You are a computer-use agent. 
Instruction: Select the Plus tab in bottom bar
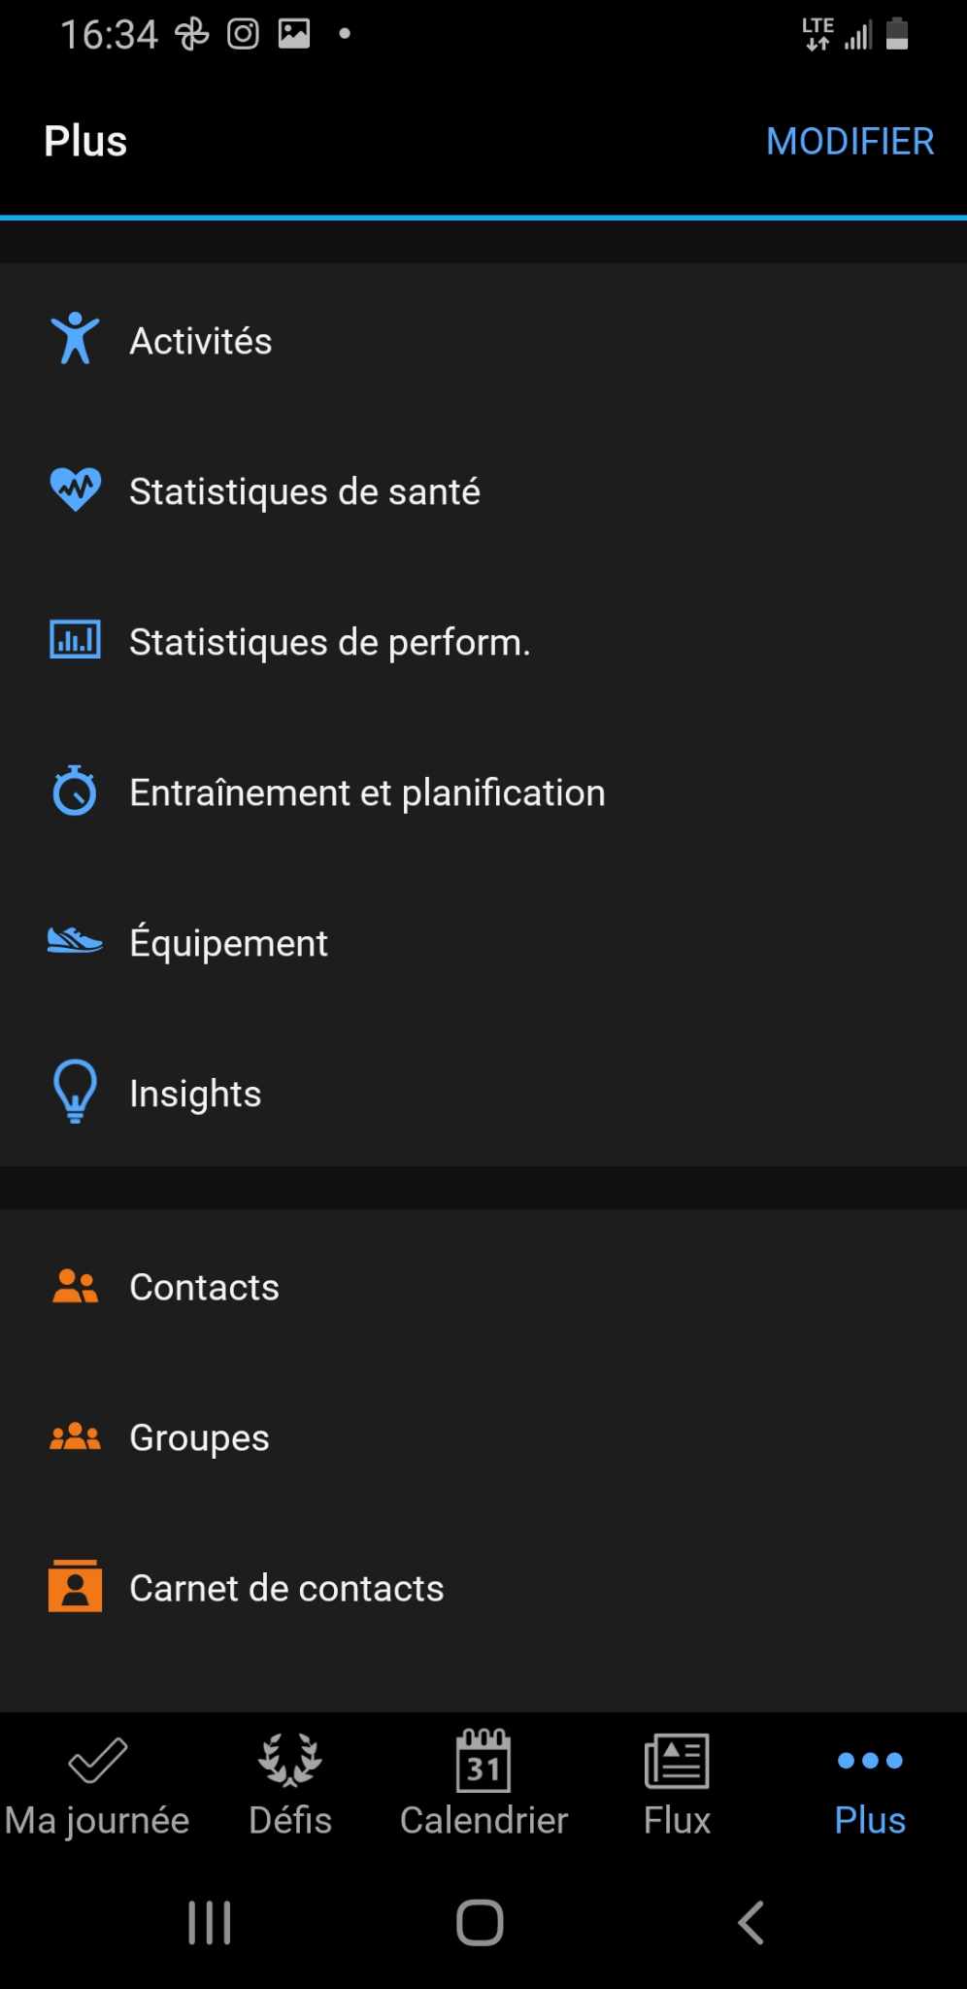coord(870,1785)
